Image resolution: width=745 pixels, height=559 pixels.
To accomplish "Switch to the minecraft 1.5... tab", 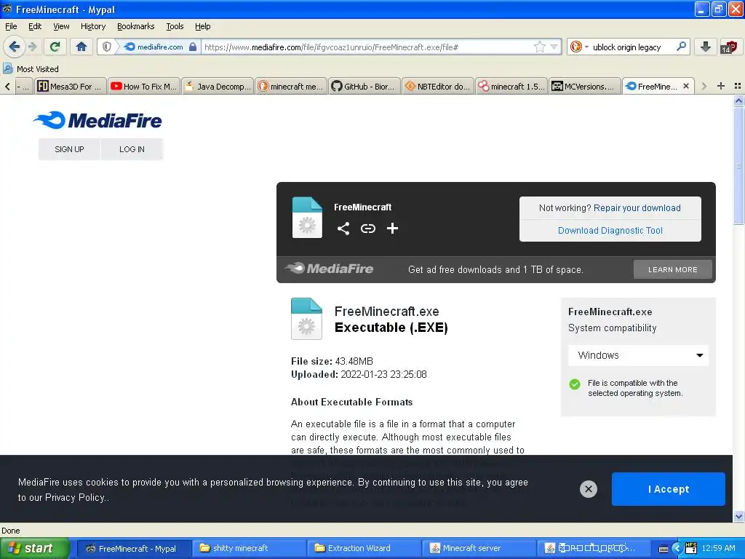I will click(x=511, y=86).
